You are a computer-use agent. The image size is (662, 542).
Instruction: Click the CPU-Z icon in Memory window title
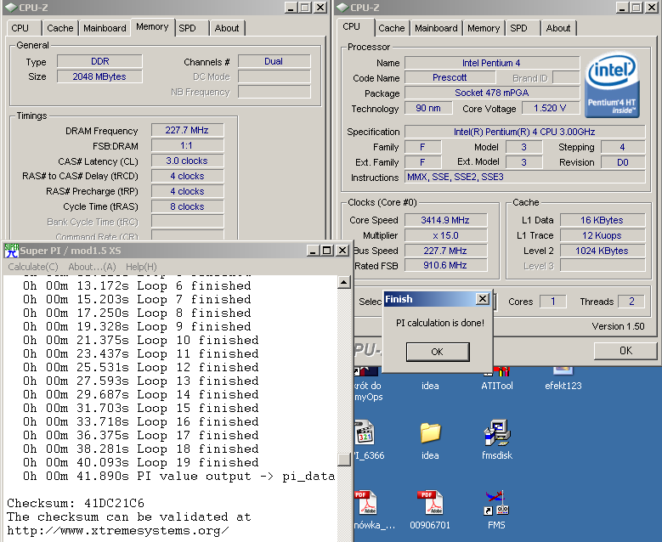pyautogui.click(x=10, y=7)
